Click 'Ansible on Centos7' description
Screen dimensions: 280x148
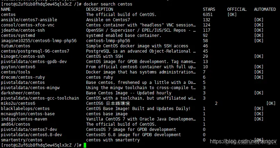point(108,20)
